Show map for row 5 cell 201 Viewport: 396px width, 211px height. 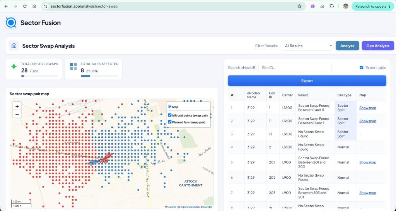[x=368, y=163]
